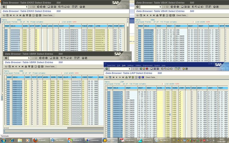Click Back icon in VBAK standard toolbar
The image size is (229, 143).
(172, 7)
